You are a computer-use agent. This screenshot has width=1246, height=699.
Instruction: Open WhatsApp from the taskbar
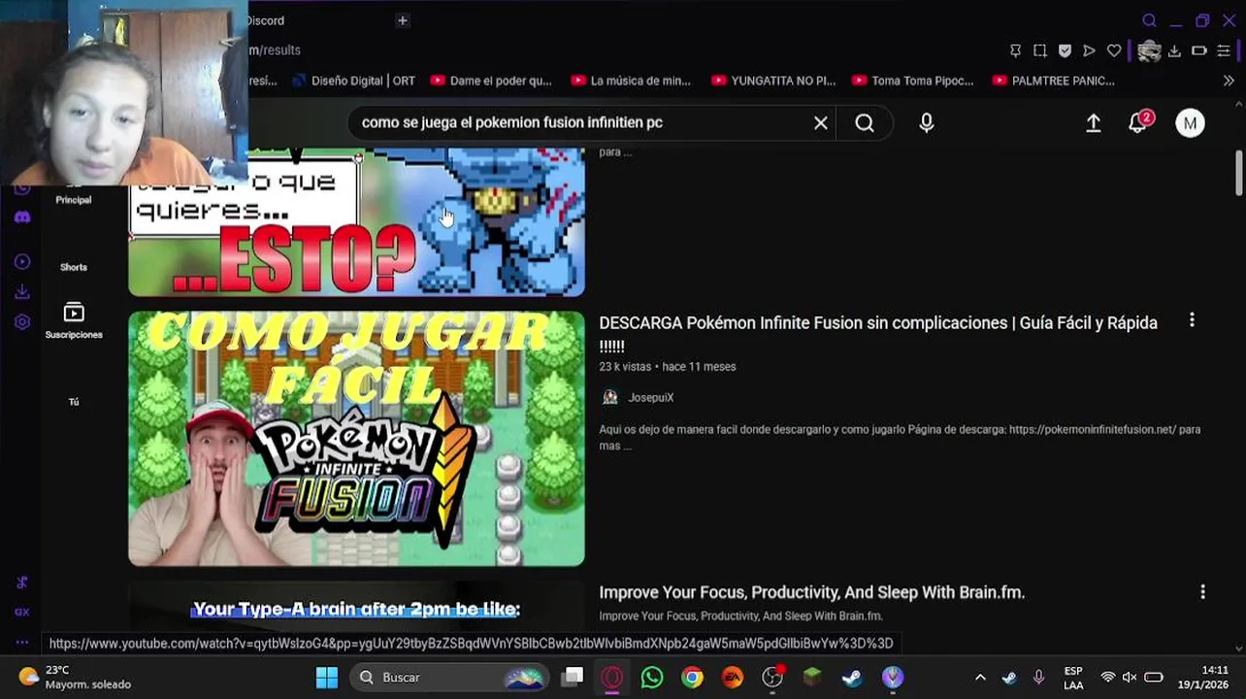pyautogui.click(x=652, y=677)
